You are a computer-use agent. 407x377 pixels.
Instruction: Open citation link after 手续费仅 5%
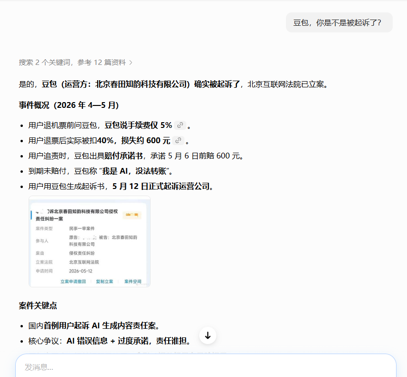180,126
